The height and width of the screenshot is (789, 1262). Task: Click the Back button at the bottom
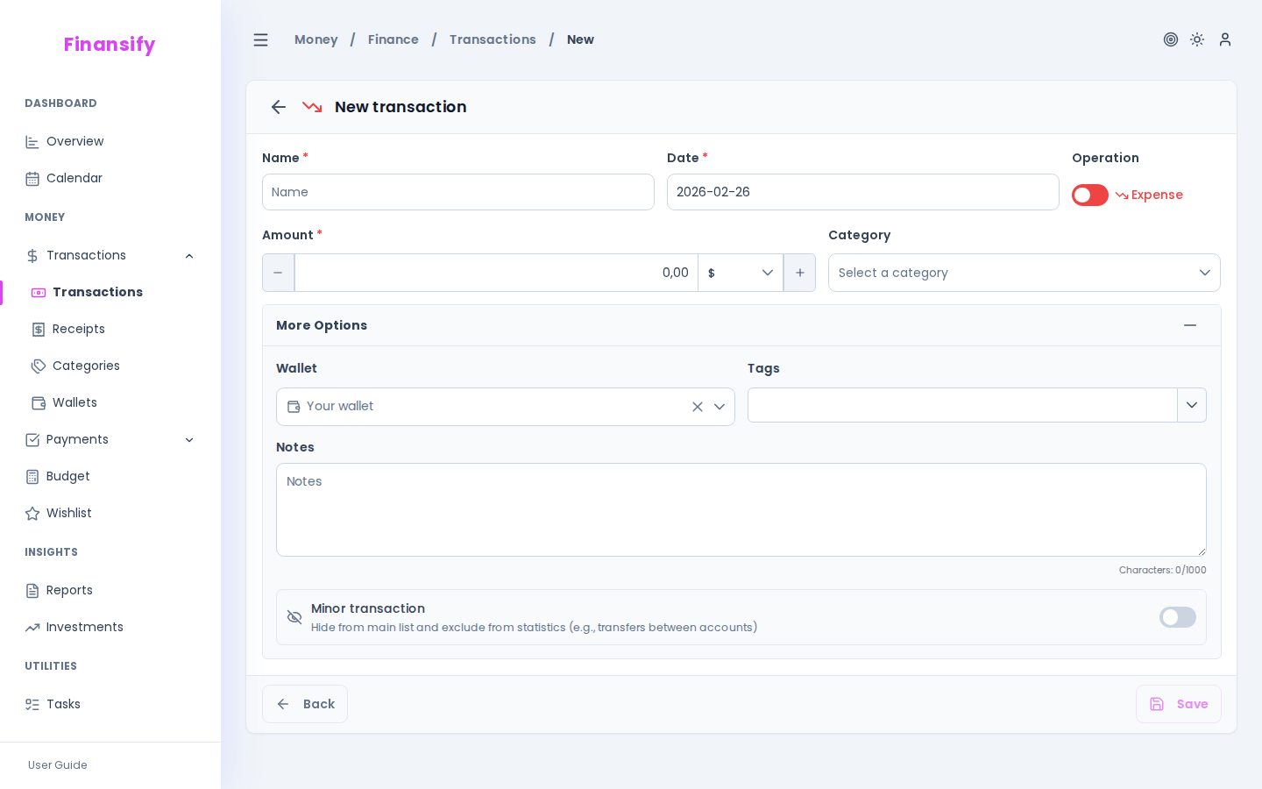tap(304, 704)
